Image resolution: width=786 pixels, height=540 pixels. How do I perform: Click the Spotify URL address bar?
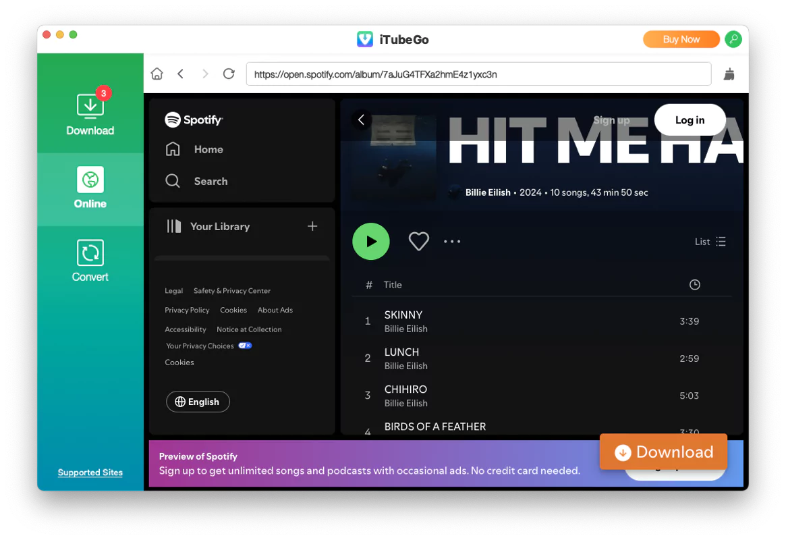point(479,74)
